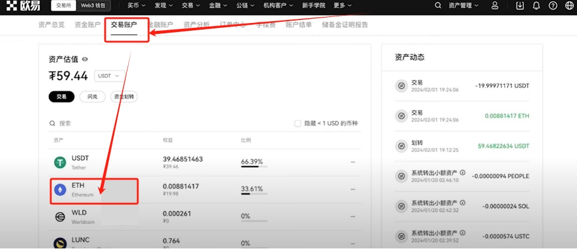This screenshot has width=577, height=249.
Task: Expand the 公链 menu
Action: 245,5
